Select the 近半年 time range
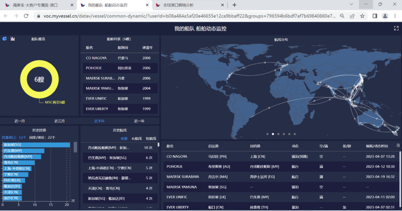 99,121
